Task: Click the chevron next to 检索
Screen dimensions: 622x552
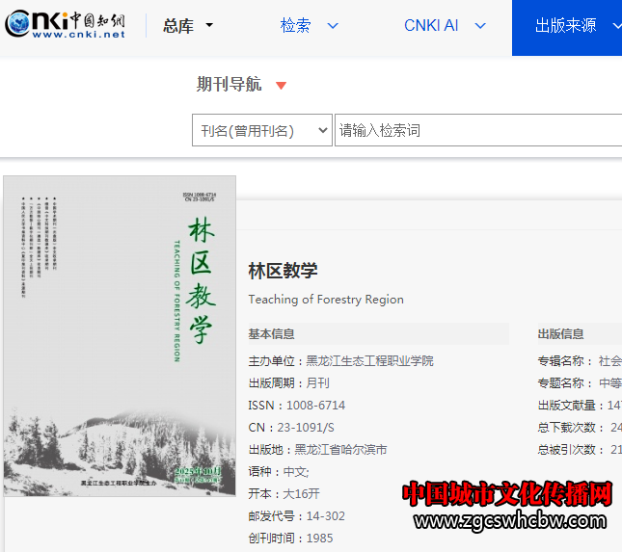Action: [x=333, y=26]
